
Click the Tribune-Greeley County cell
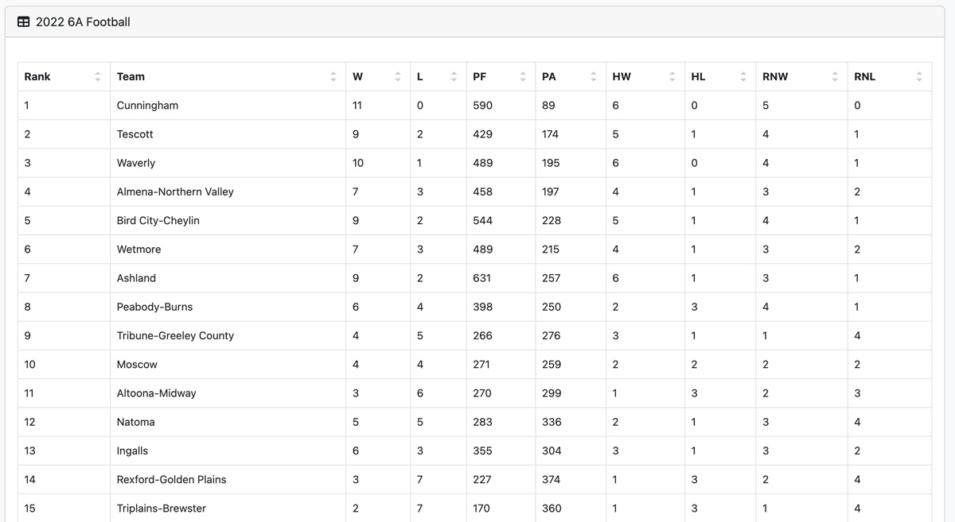[x=228, y=335]
